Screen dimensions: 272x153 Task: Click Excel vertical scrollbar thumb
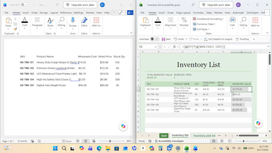pyautogui.click(x=270, y=59)
